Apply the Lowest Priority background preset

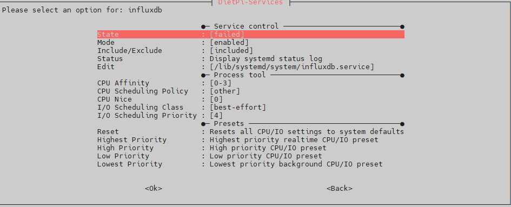click(250, 164)
